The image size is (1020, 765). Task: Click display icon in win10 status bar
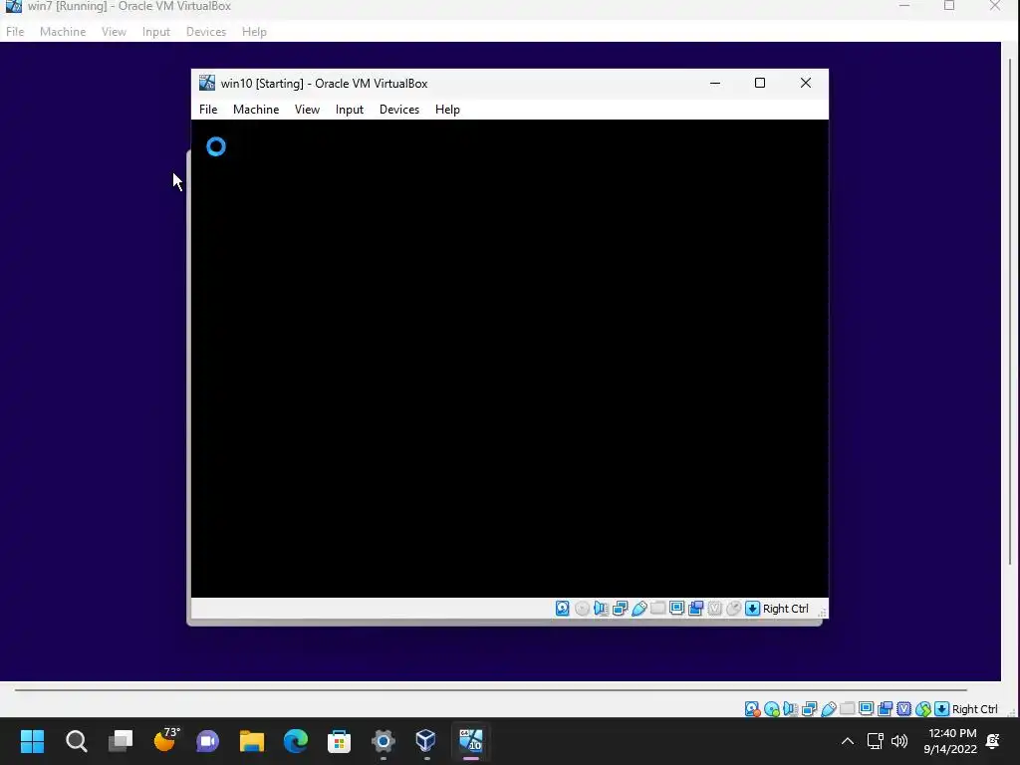pyautogui.click(x=676, y=609)
